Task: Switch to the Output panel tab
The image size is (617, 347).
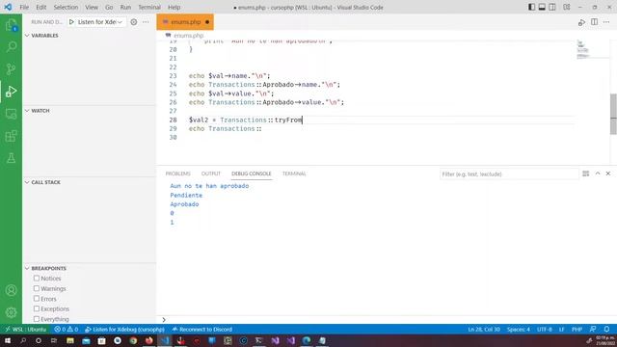Action: pos(211,173)
